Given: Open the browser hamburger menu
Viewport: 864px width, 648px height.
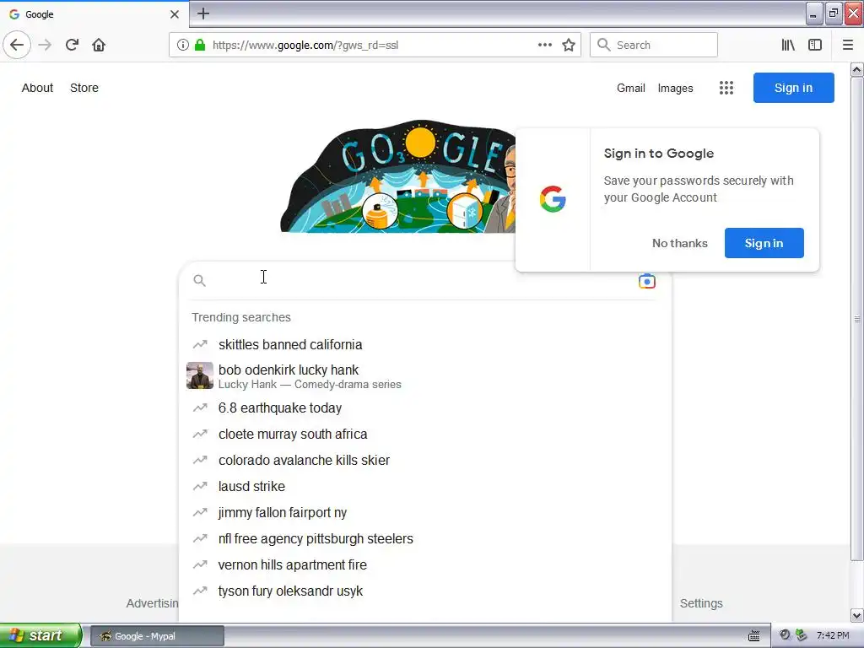Looking at the screenshot, I should (x=848, y=45).
